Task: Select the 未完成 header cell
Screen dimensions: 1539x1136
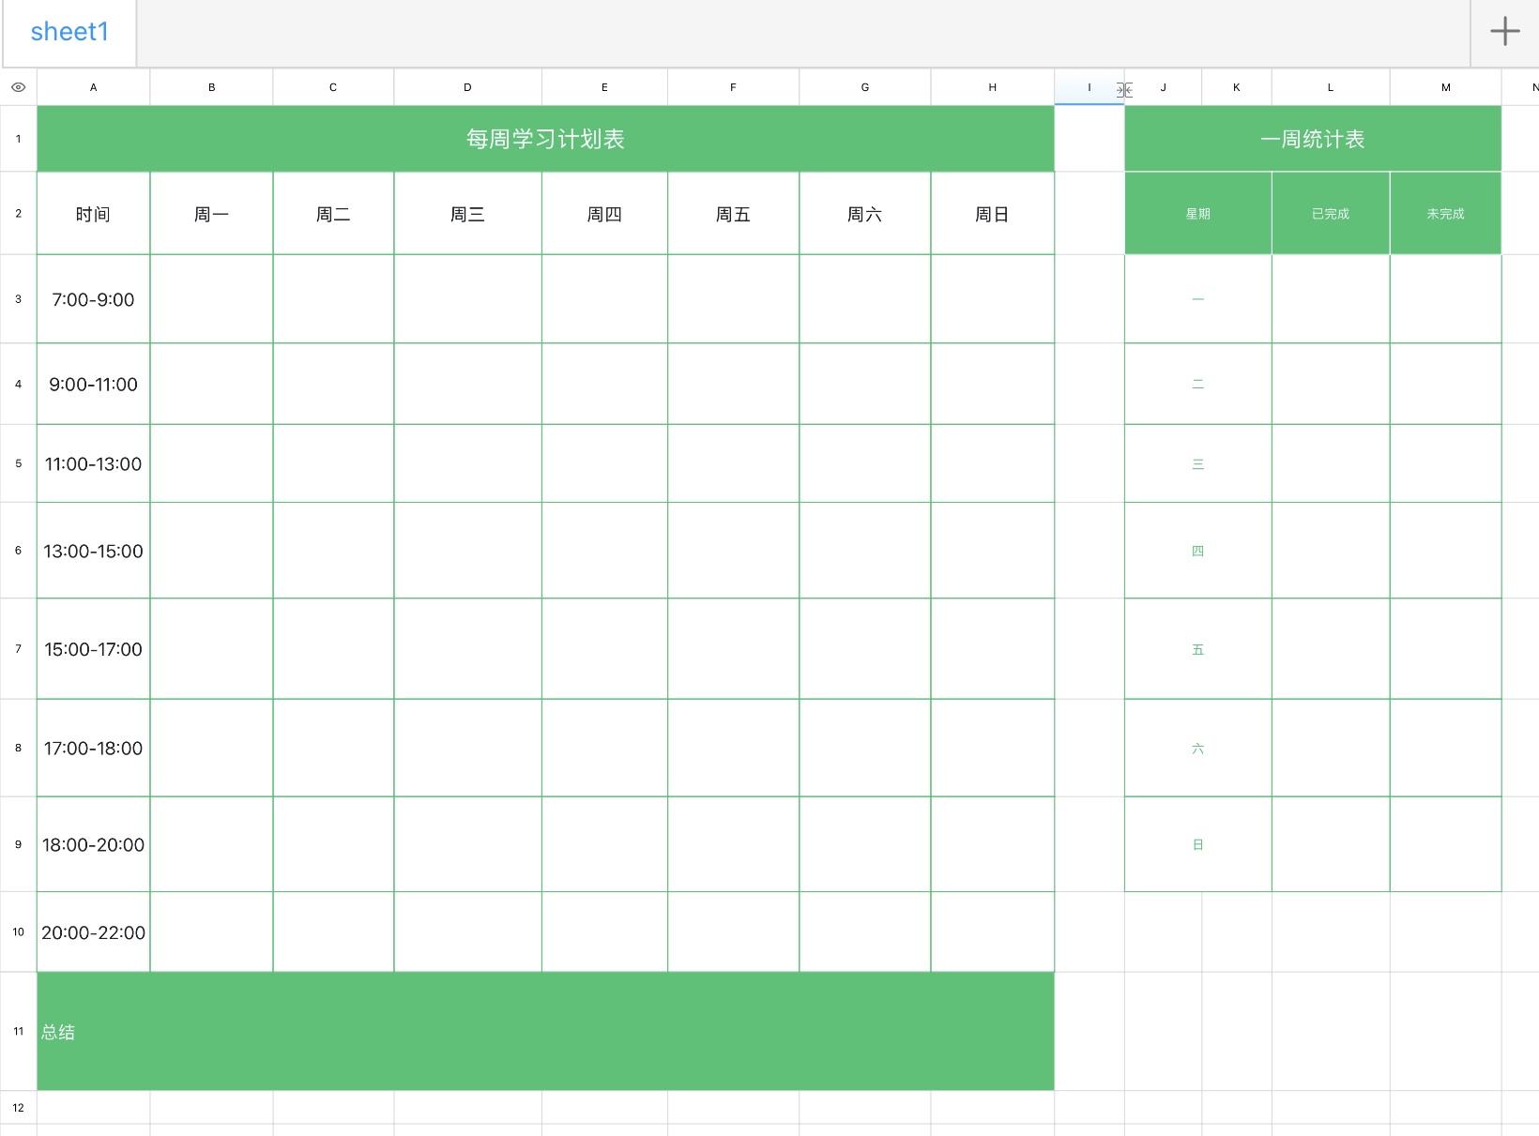Action: 1445,214
